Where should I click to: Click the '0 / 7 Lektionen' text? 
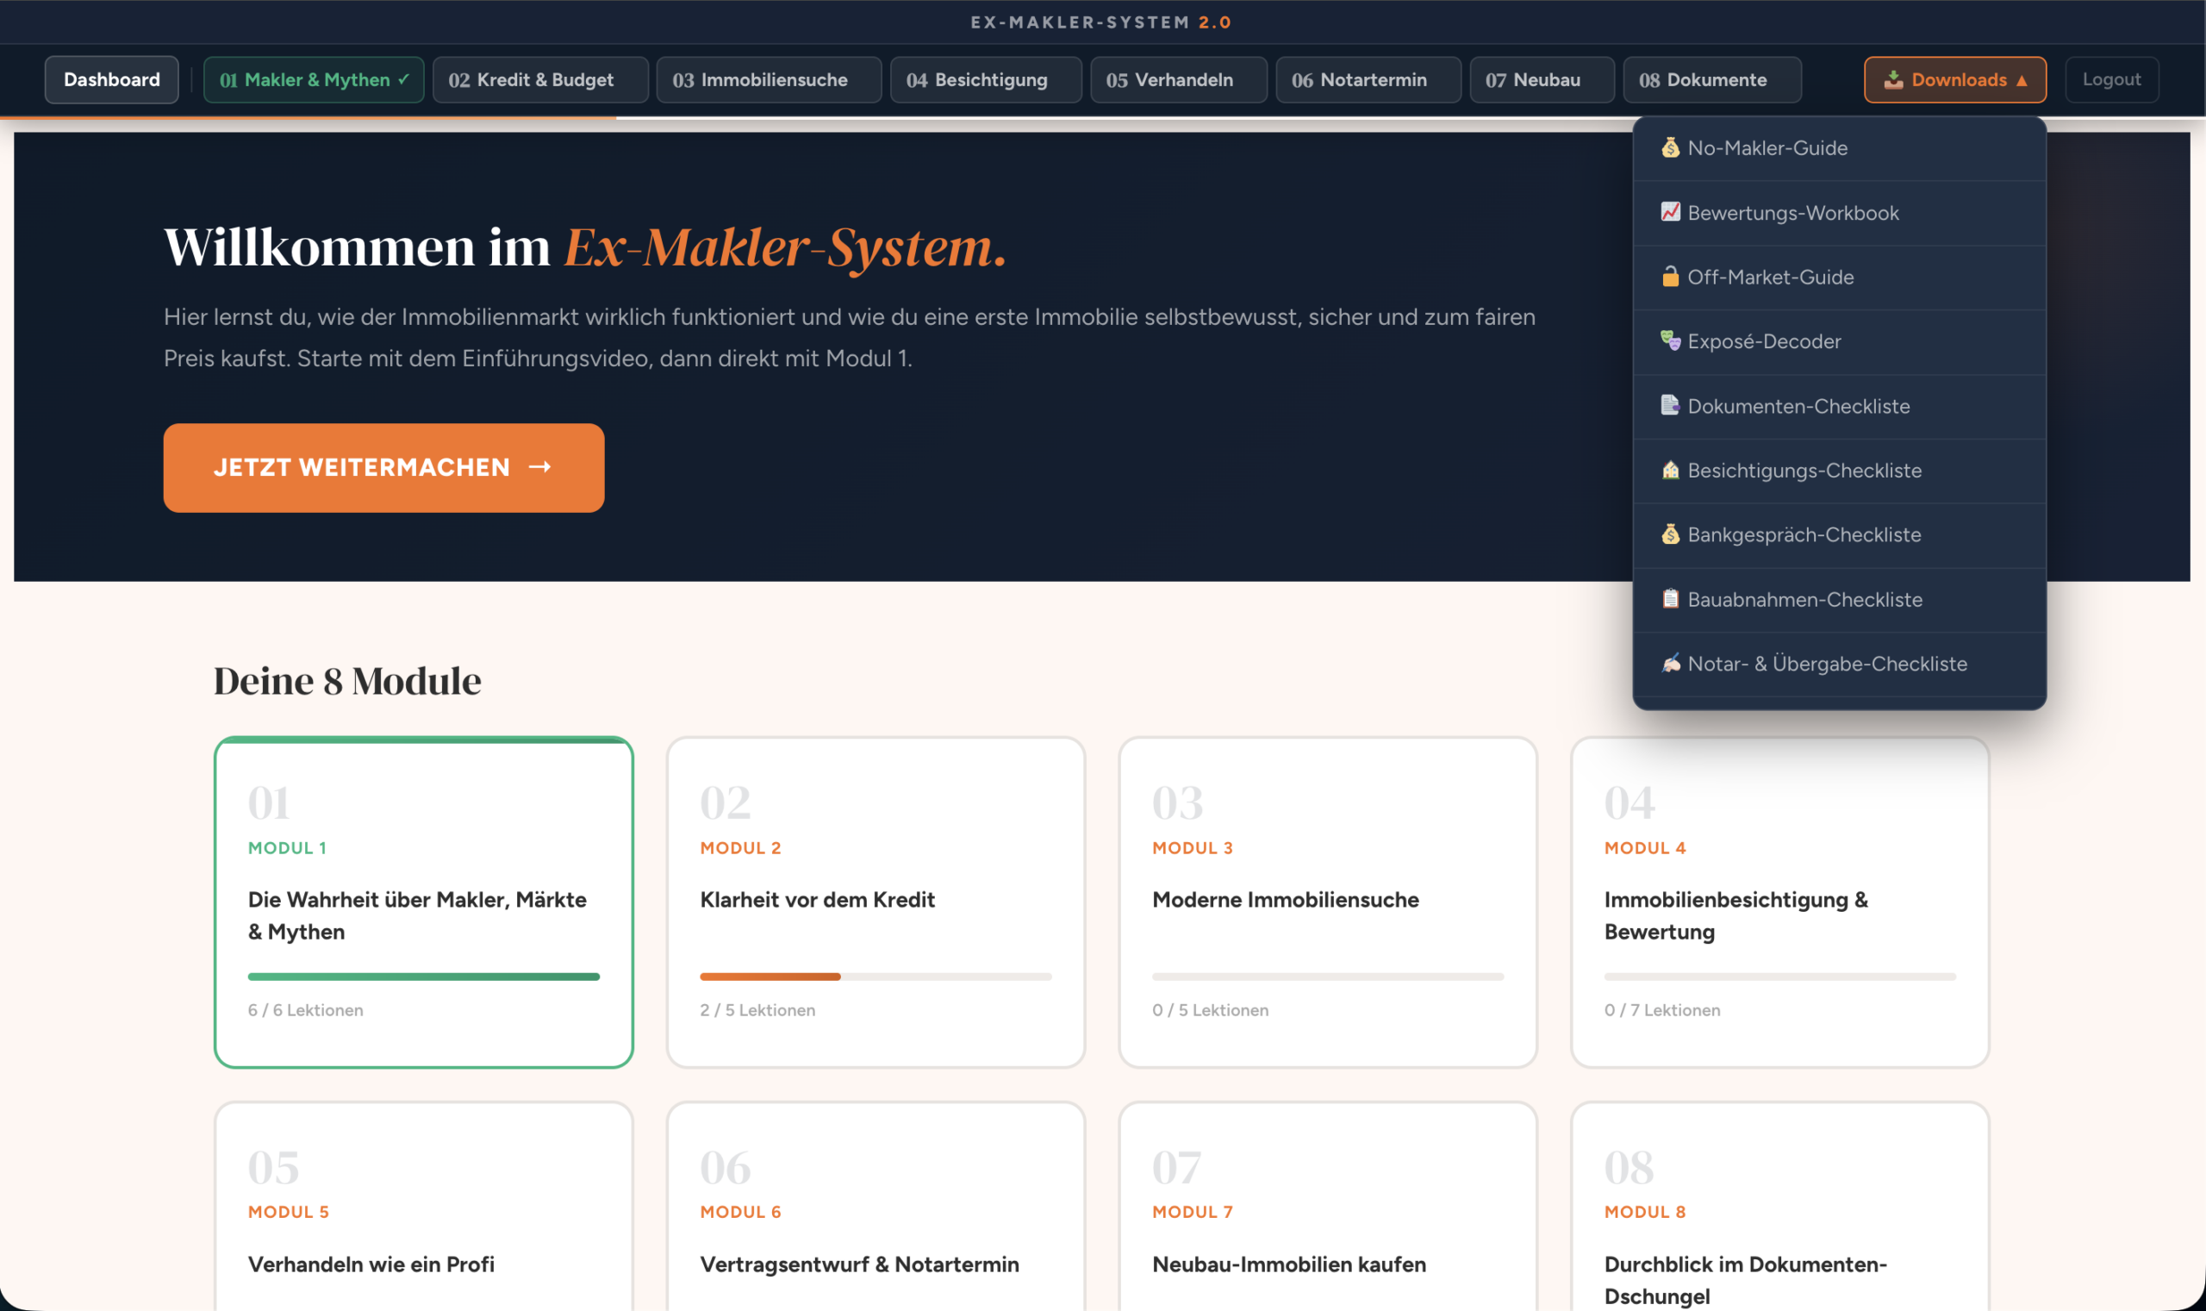pos(1663,1009)
